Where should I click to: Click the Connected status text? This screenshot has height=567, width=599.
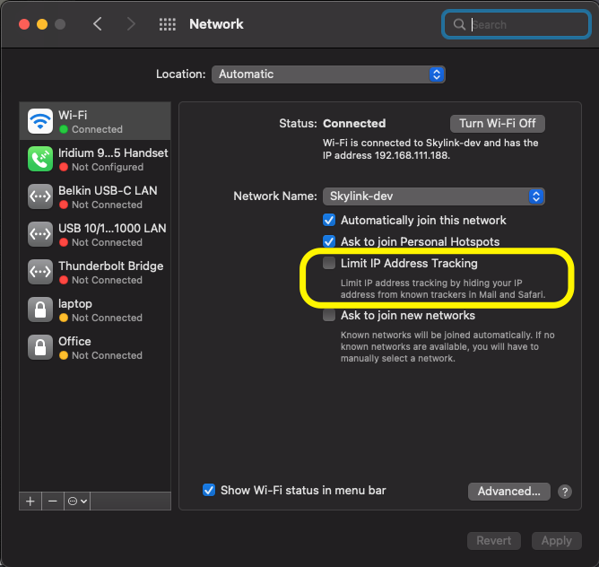coord(354,124)
